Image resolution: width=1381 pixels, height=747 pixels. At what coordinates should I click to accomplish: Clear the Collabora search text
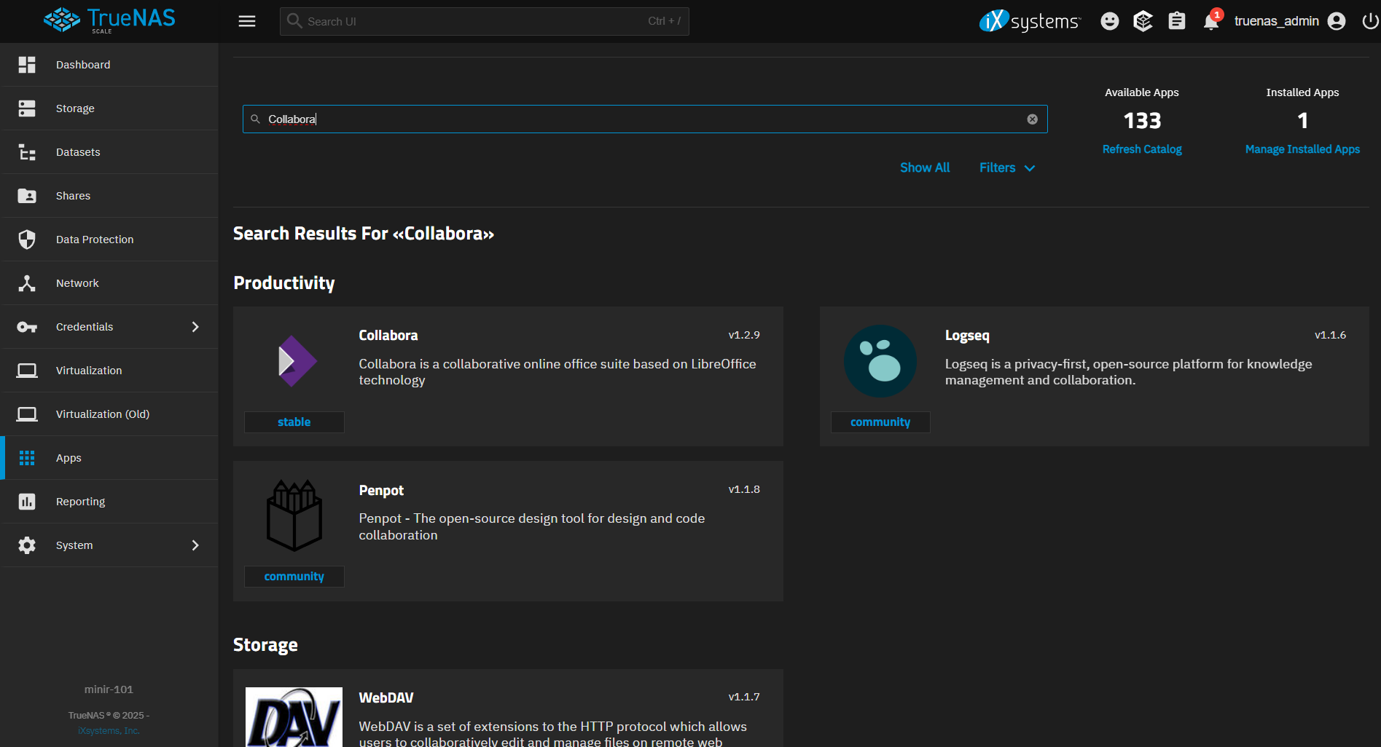[1032, 119]
